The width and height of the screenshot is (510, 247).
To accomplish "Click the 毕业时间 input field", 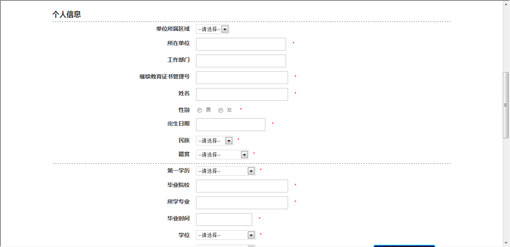I will [x=224, y=220].
